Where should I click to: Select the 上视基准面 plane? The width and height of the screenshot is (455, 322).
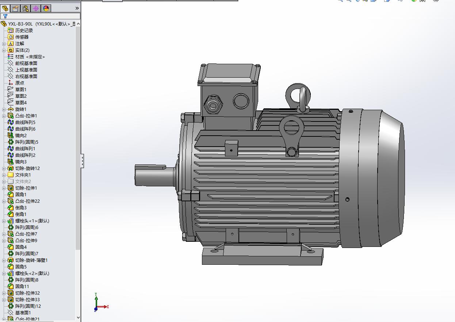[26, 70]
